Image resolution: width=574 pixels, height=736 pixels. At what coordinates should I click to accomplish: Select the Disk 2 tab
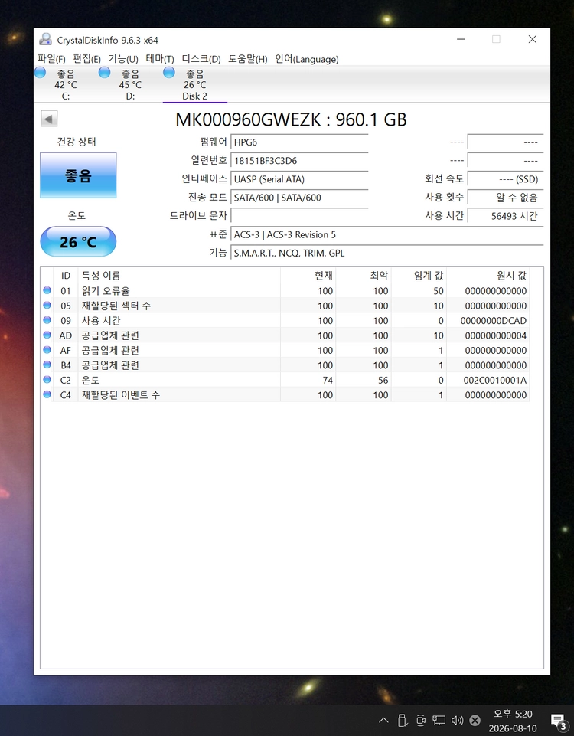coord(194,84)
